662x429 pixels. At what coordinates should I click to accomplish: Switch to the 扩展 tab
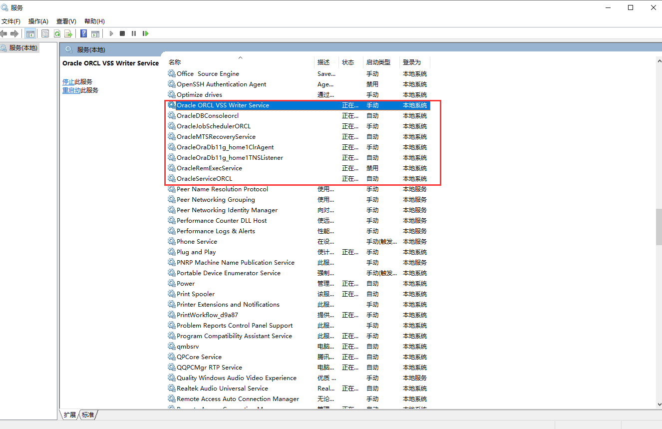point(69,415)
